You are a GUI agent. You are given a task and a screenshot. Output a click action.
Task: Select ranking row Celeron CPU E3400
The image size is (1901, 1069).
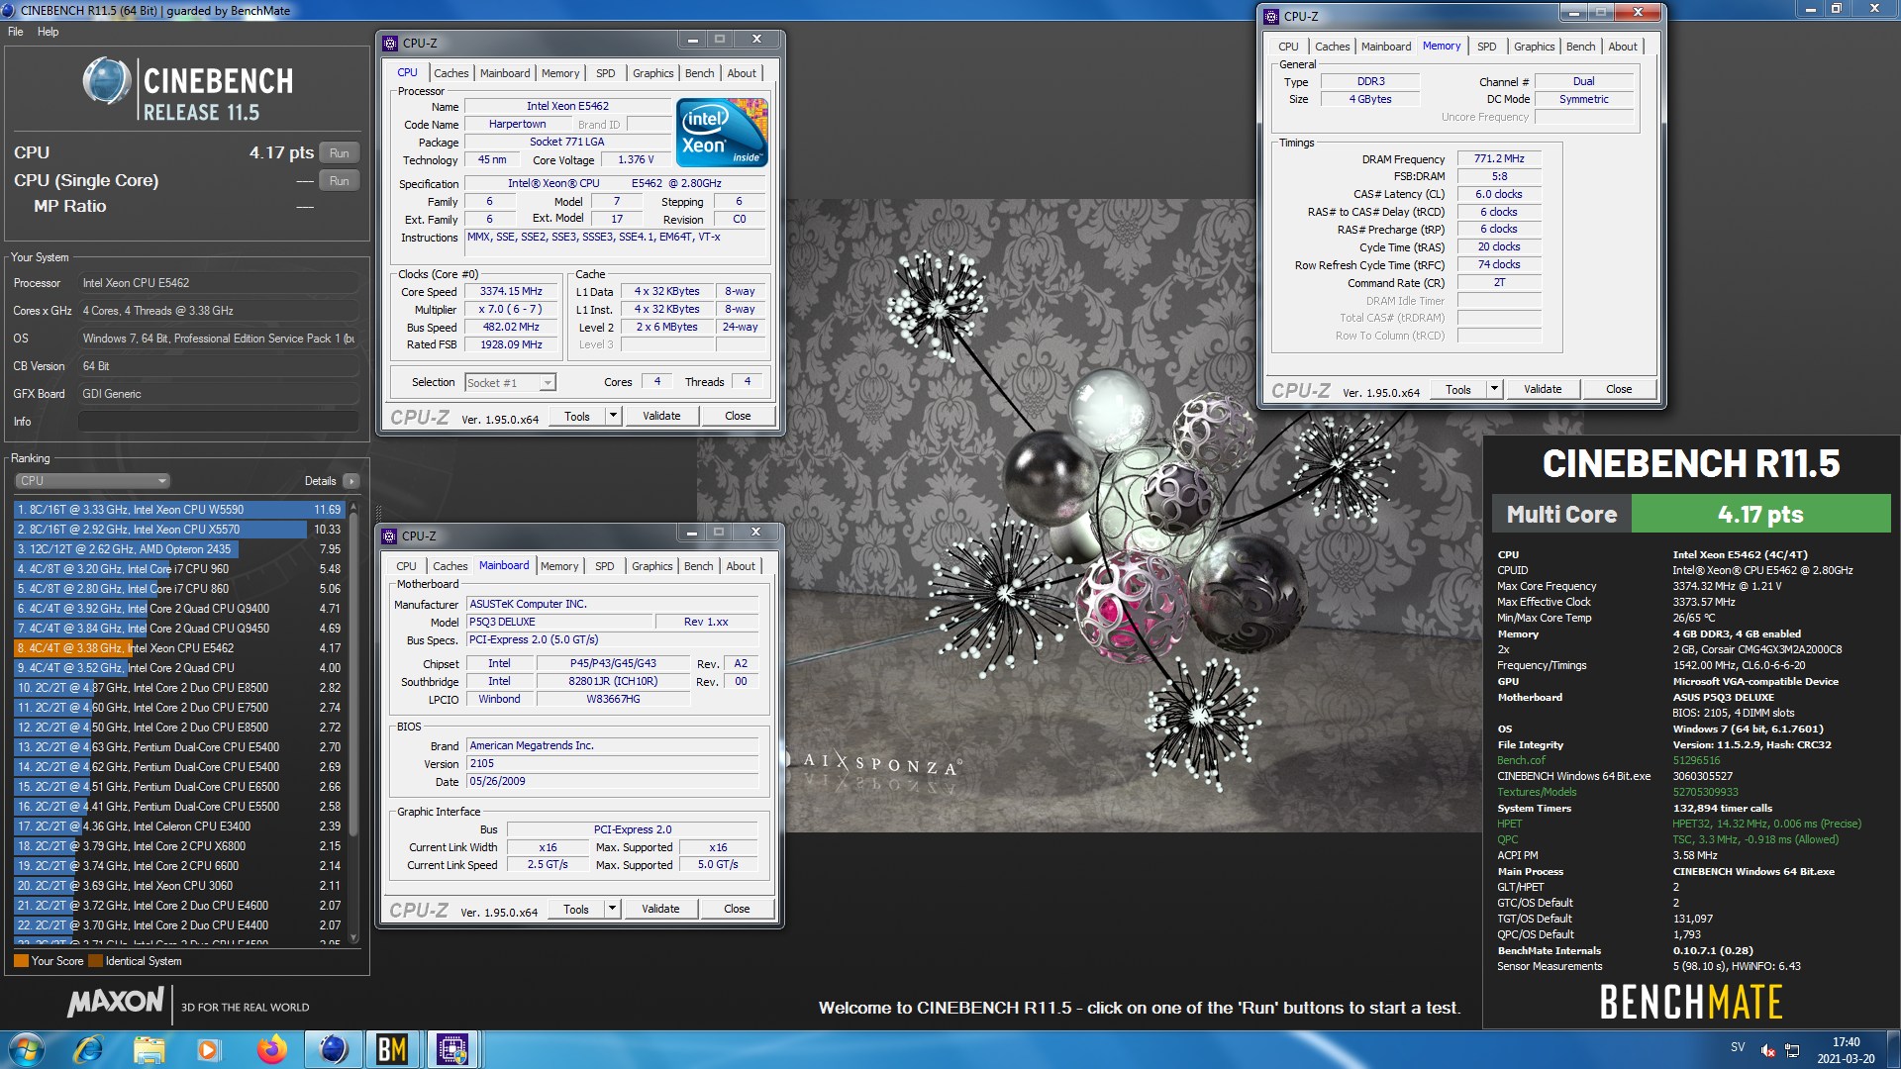(179, 826)
